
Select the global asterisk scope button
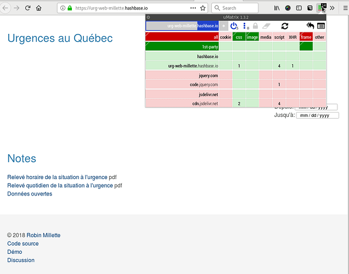pyautogui.click(x=224, y=26)
